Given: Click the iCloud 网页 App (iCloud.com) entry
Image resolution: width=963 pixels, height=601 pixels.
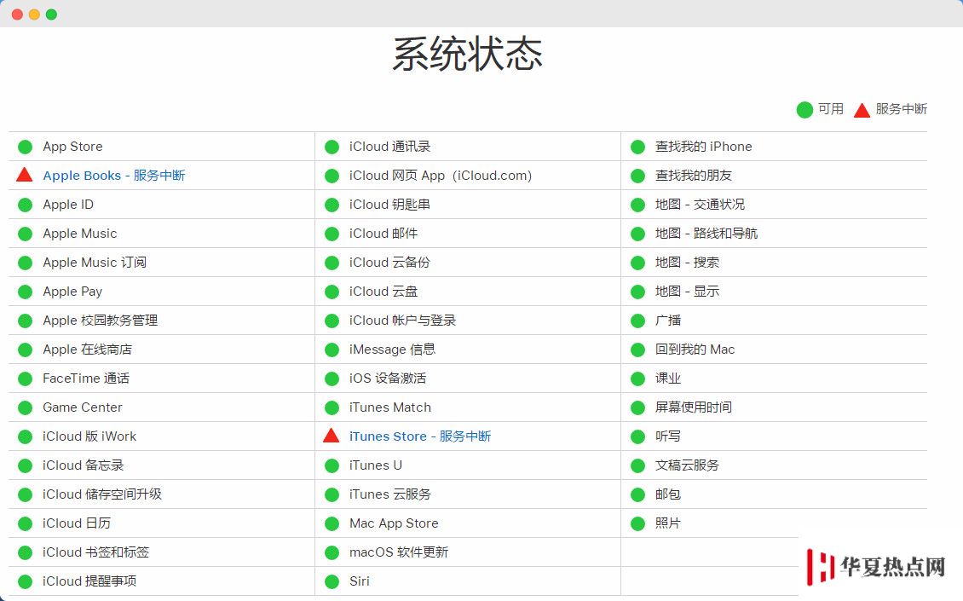Looking at the screenshot, I should coord(441,176).
